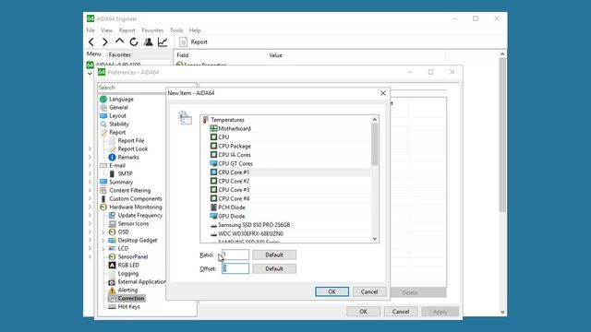
Task: Click Default button next to Ratio
Action: (x=274, y=255)
